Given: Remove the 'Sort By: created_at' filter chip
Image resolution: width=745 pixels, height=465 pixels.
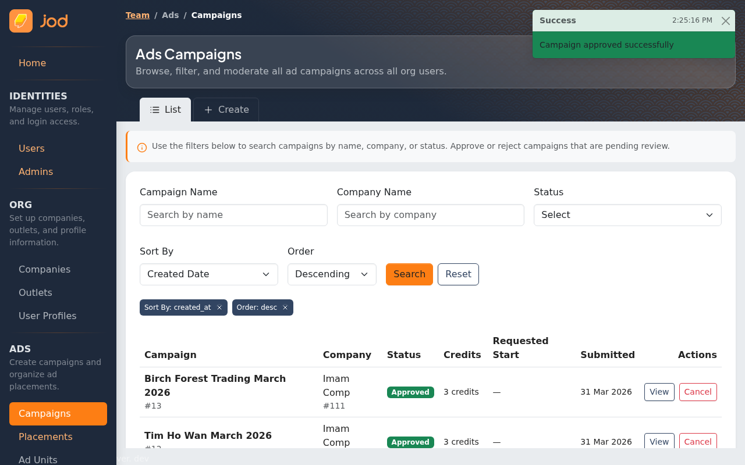Looking at the screenshot, I should pos(219,307).
